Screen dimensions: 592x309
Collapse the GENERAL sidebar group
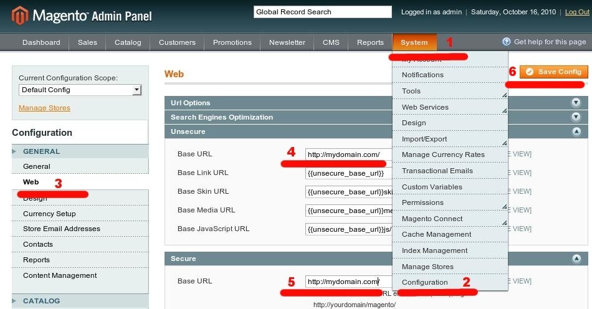[41, 151]
